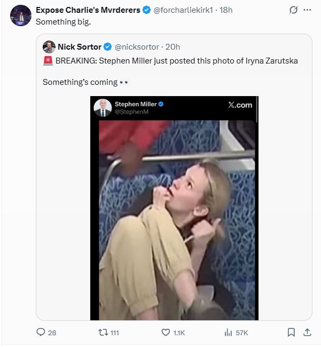Click verified badge beside Expose Charlie's Mvrderers

[146, 10]
